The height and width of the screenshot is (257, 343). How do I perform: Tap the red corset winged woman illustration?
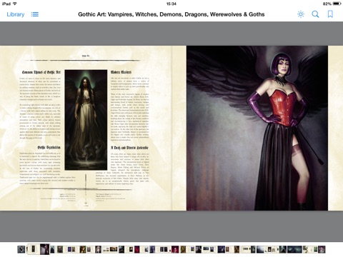click(x=257, y=128)
